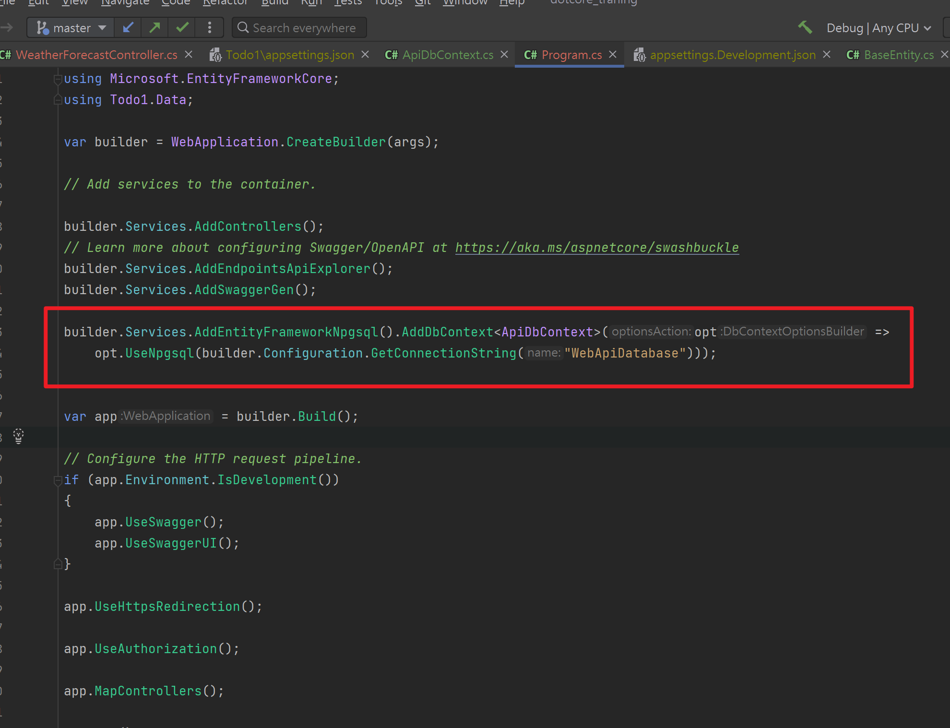
Task: Open the Navigate menu
Action: click(x=125, y=2)
